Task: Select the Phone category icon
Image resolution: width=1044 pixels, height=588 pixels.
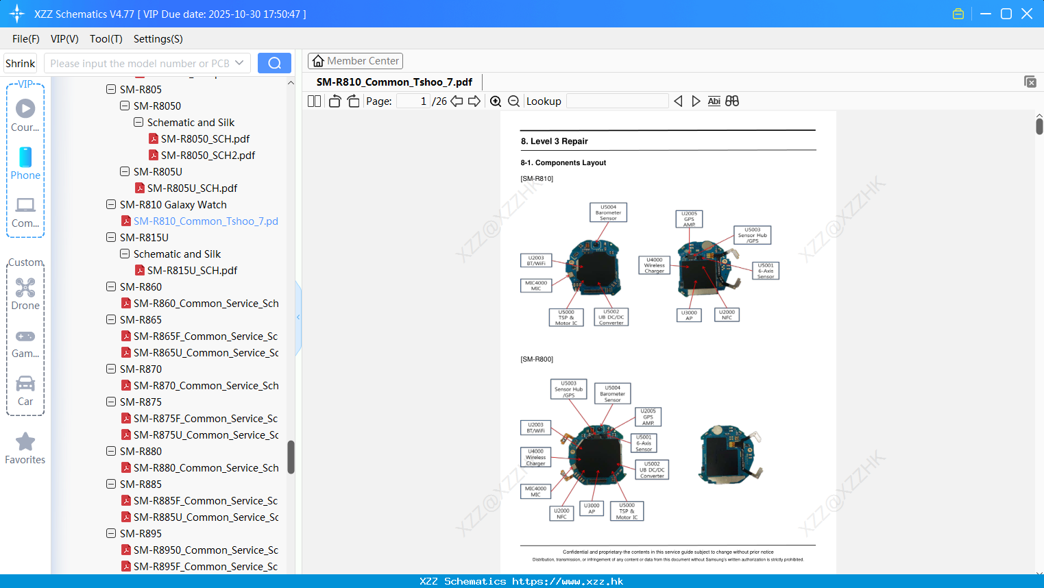Action: [25, 157]
